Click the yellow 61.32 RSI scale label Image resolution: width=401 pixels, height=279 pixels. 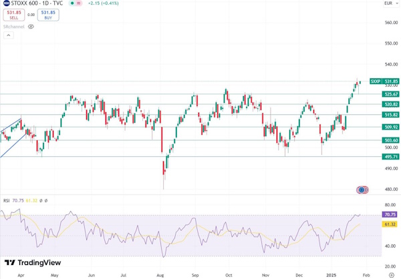coord(390,224)
